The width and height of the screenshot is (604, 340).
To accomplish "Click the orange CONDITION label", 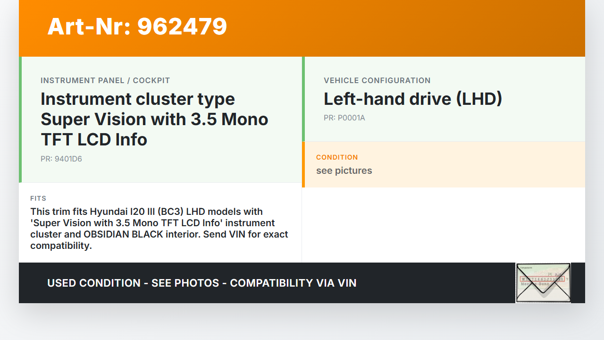I will pos(337,157).
